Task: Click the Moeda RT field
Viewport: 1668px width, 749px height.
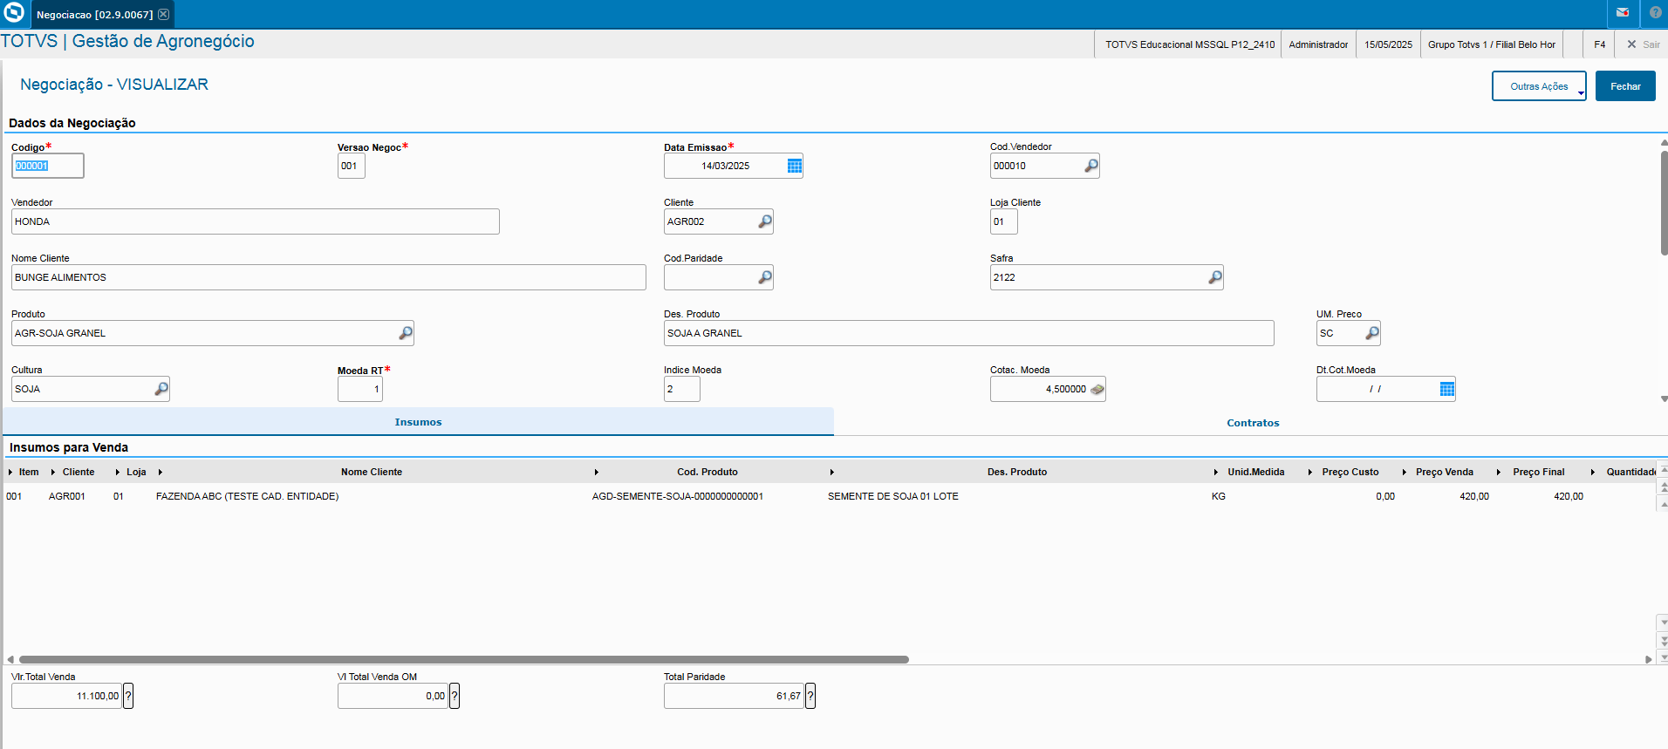Action: pyautogui.click(x=360, y=389)
